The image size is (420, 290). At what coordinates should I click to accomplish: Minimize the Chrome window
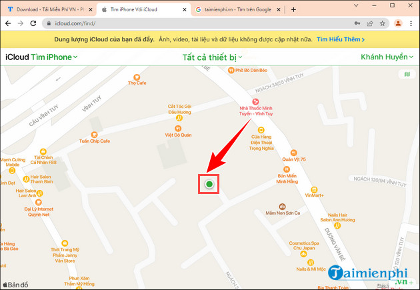tap(374, 5)
